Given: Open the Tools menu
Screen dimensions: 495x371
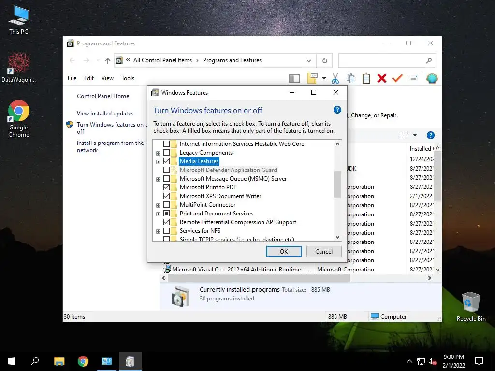Looking at the screenshot, I should [x=128, y=78].
